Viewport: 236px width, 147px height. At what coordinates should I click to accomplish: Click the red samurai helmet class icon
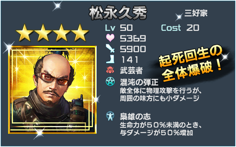point(110,70)
